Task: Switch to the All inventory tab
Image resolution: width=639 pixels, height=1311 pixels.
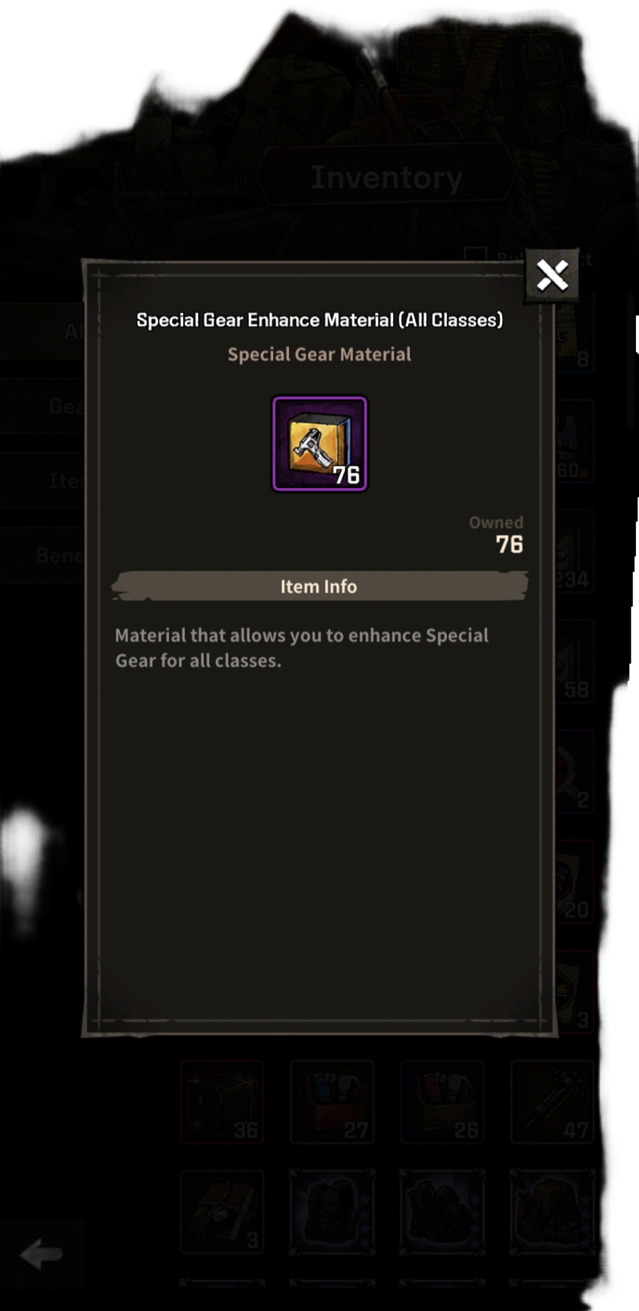Action: pos(41,332)
